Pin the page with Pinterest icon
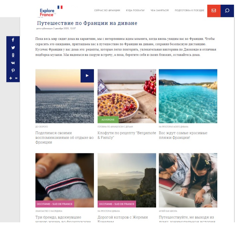This screenshot has width=235, height=225. pyautogui.click(x=13, y=70)
